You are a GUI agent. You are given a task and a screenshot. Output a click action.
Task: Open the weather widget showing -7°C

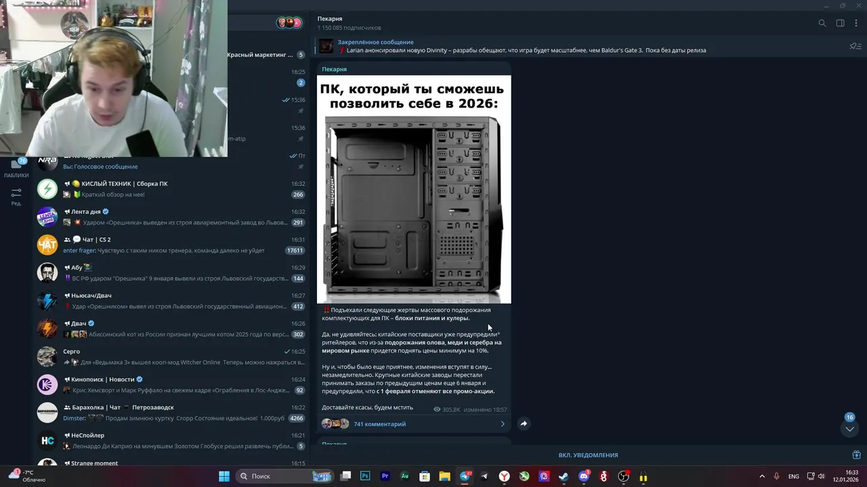pos(27,476)
